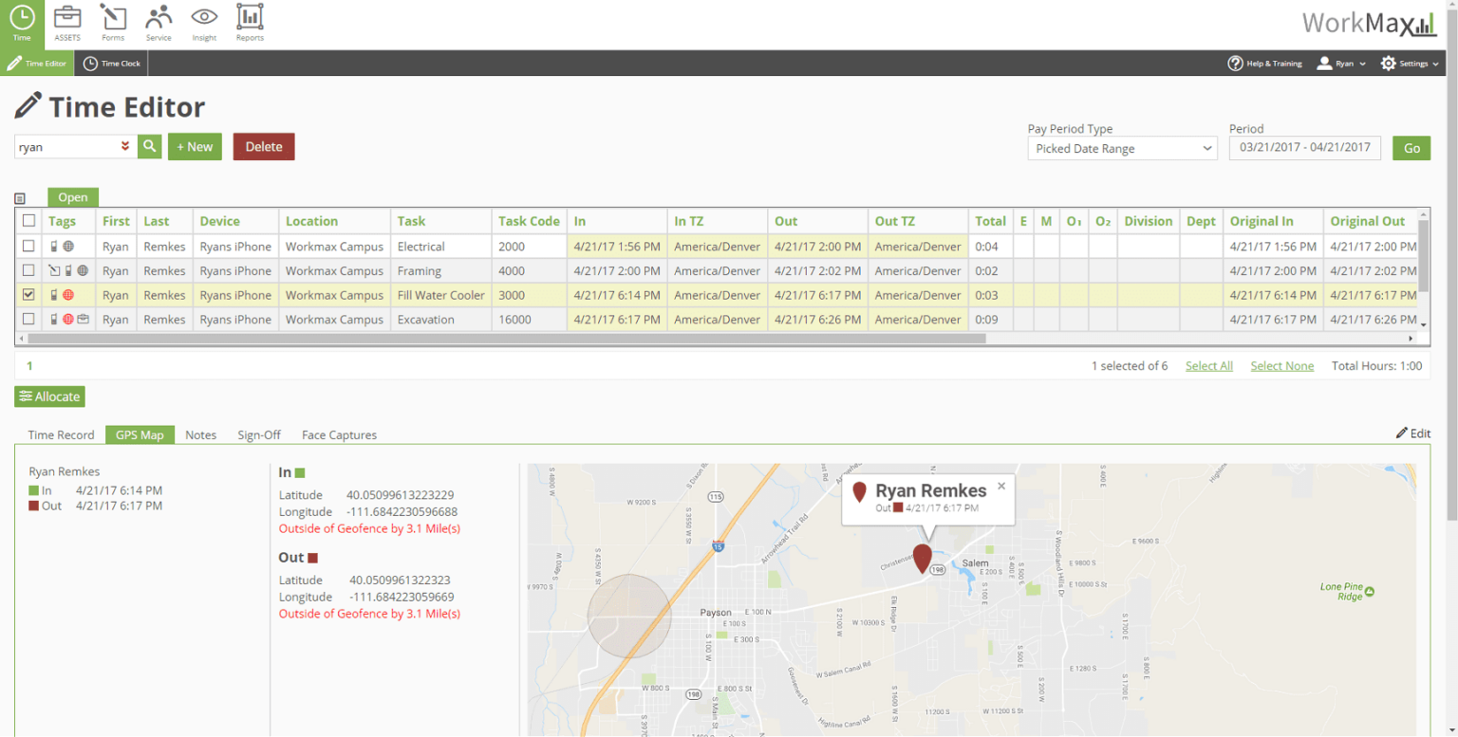Screen dimensions: 1458x737
Task: Switch to the Notes tab
Action: [200, 434]
